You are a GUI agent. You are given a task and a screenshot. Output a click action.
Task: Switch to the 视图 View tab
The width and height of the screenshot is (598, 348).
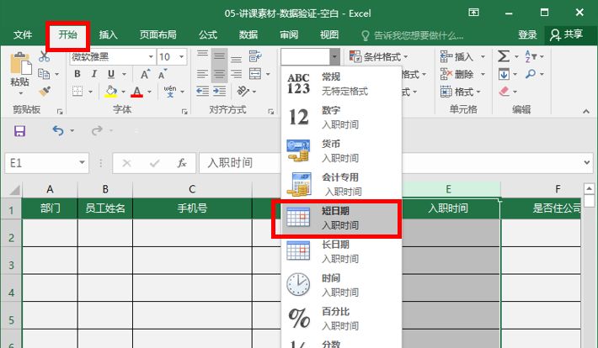pos(329,35)
